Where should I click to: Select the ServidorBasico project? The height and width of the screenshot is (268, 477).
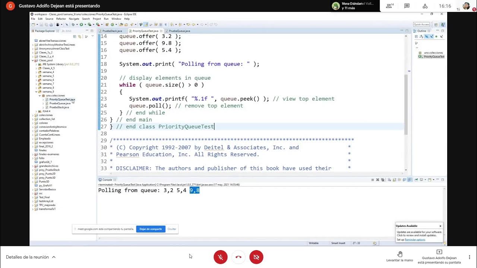(x=47, y=189)
